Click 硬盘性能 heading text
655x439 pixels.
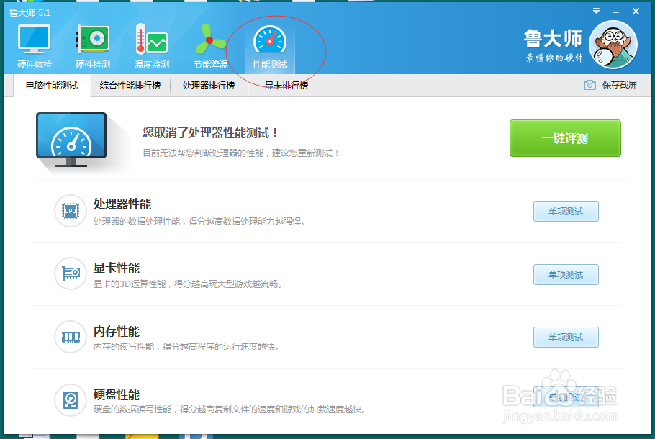tap(117, 394)
